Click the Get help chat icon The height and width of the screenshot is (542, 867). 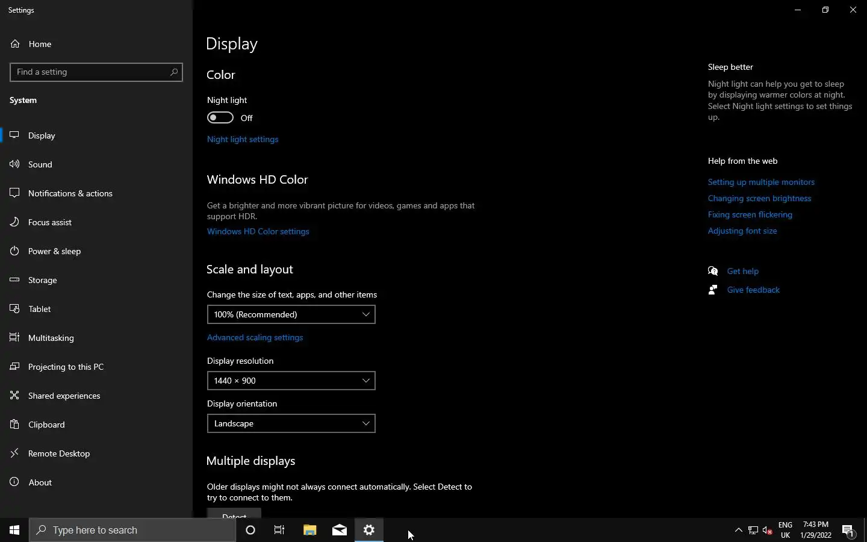713,271
